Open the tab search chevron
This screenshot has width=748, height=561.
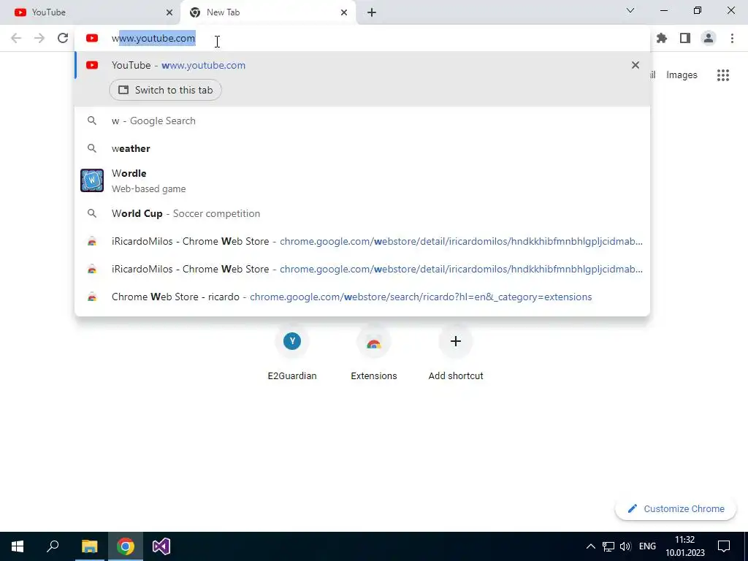630,10
